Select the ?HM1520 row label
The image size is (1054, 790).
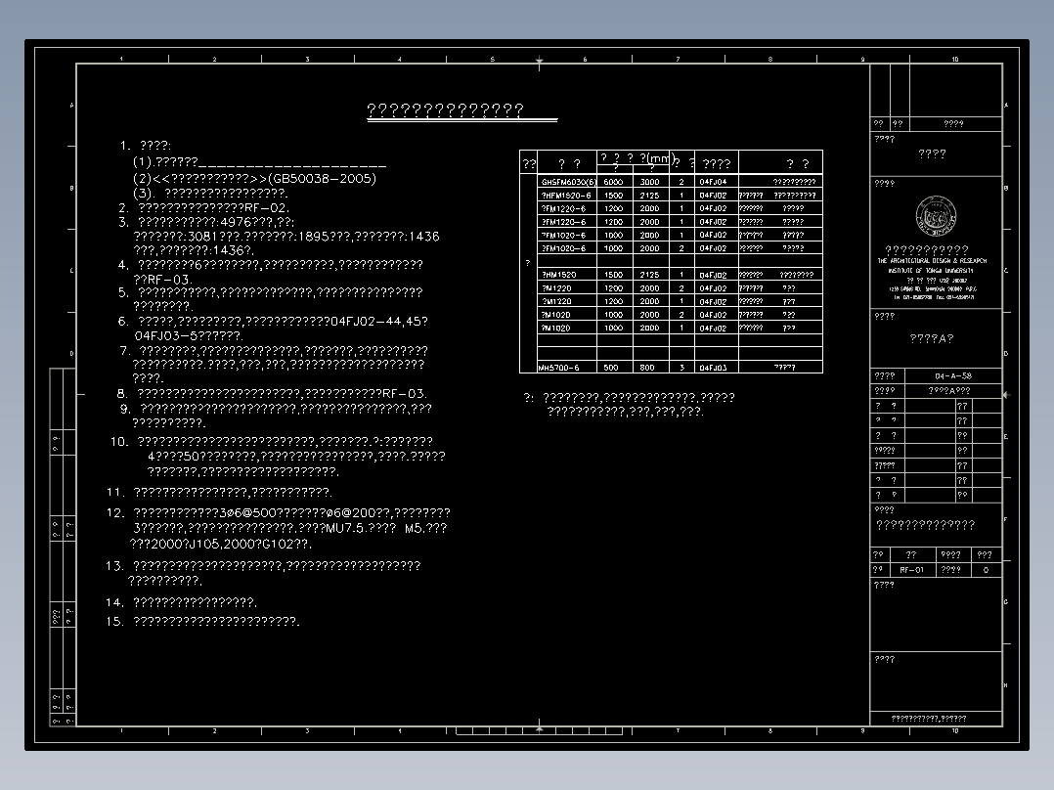559,275
